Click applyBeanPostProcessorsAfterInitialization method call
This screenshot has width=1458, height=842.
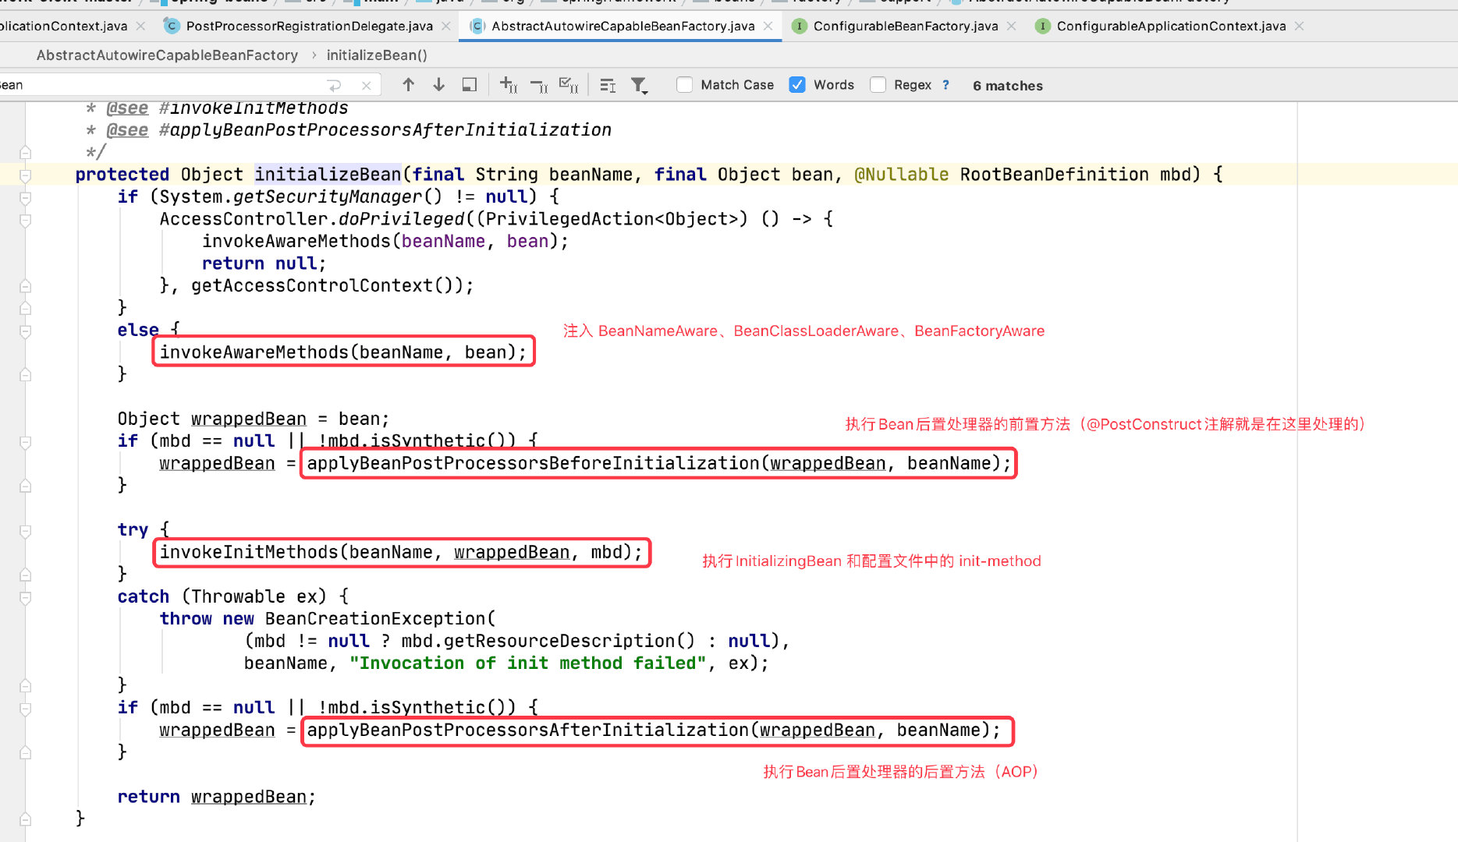[x=654, y=731]
